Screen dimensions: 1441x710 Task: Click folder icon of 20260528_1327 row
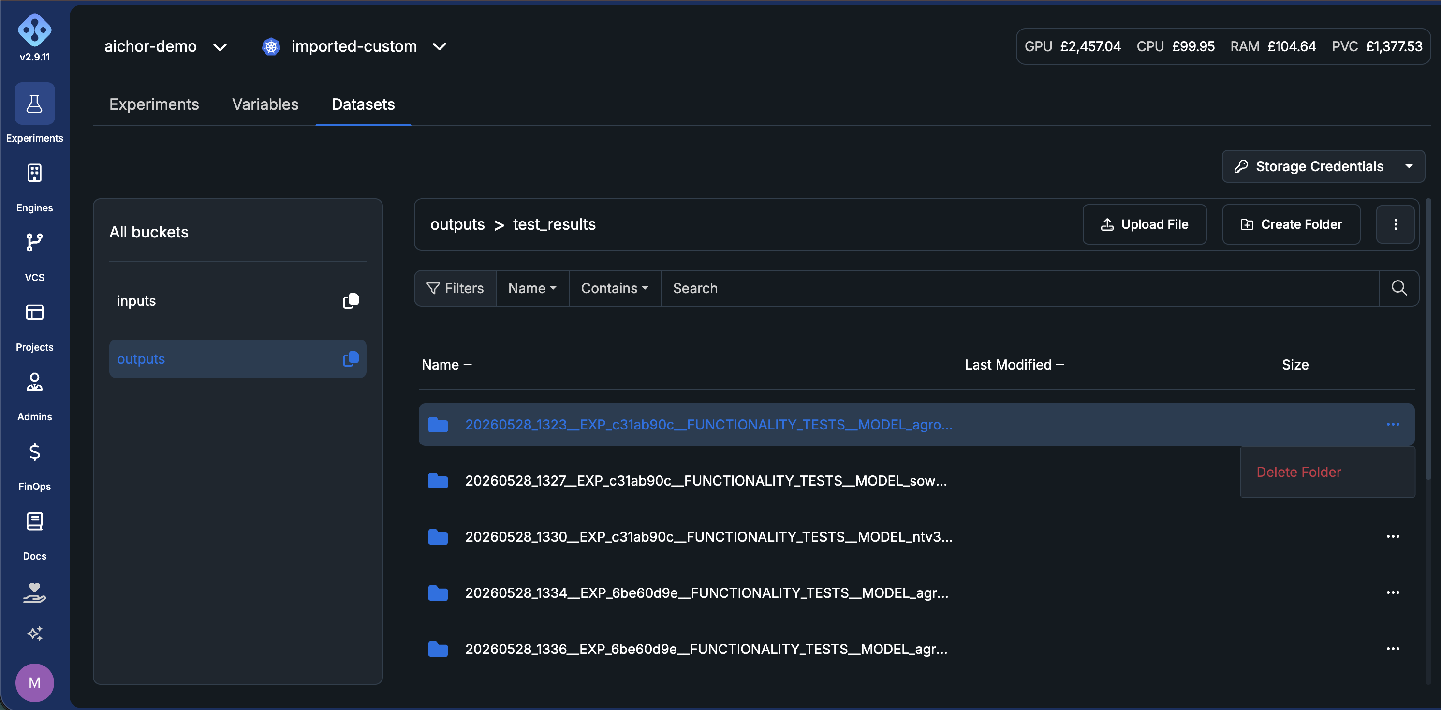coord(438,481)
